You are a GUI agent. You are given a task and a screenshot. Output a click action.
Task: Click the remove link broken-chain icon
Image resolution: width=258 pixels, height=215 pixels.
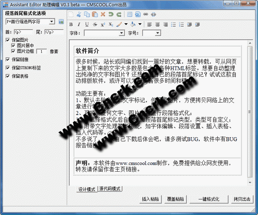click(x=153, y=14)
